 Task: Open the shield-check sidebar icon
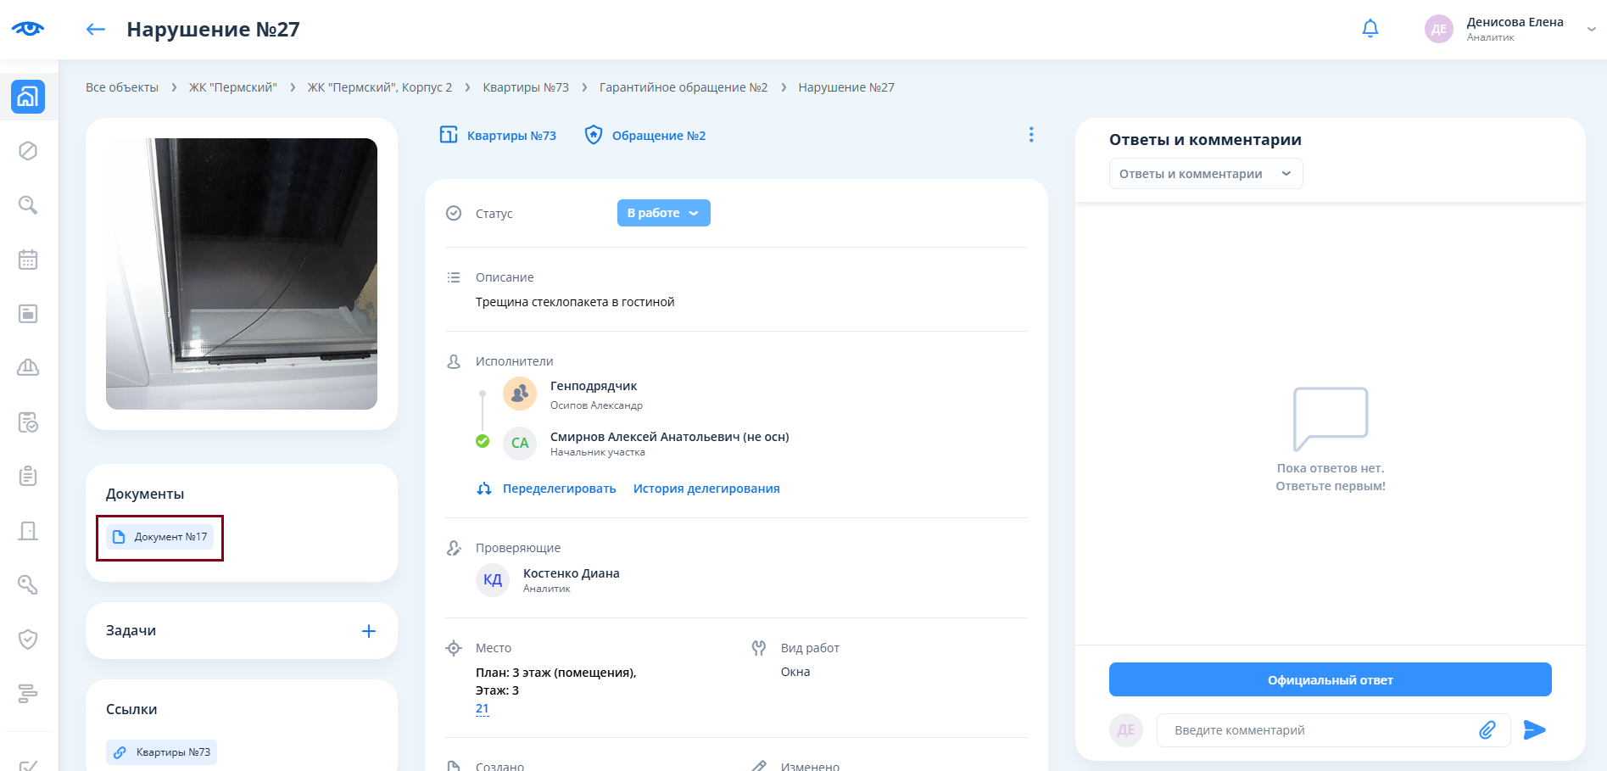(x=28, y=639)
